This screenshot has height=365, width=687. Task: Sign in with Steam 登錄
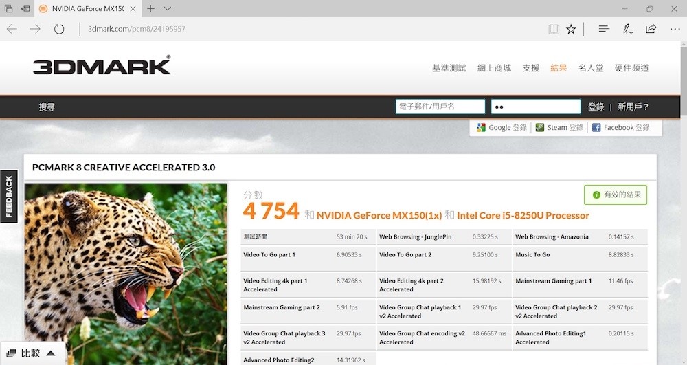point(559,127)
